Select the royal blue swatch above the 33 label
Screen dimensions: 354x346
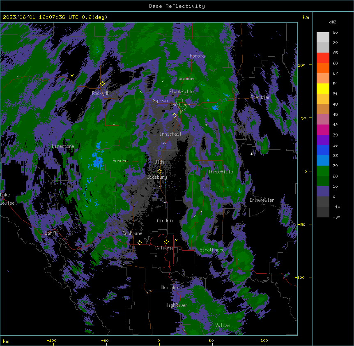323,150
